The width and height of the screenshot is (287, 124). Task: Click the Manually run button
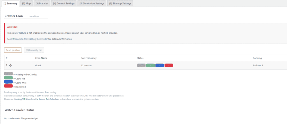[34, 50]
